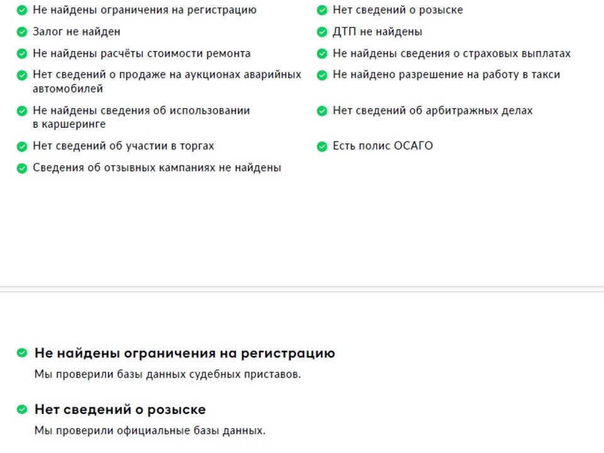604x453 pixels.
Task: Click 'Залог не найден' text
Action: [76, 31]
